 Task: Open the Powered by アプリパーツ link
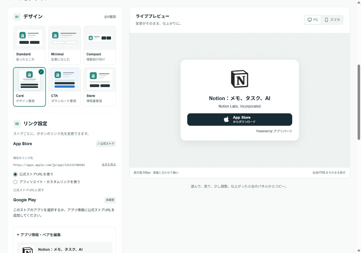[274, 131]
